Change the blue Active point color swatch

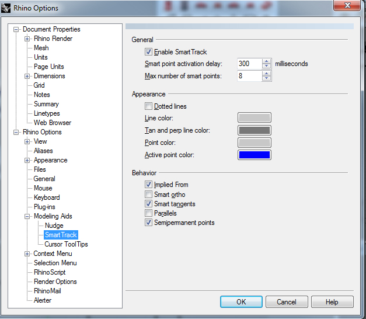(x=254, y=155)
